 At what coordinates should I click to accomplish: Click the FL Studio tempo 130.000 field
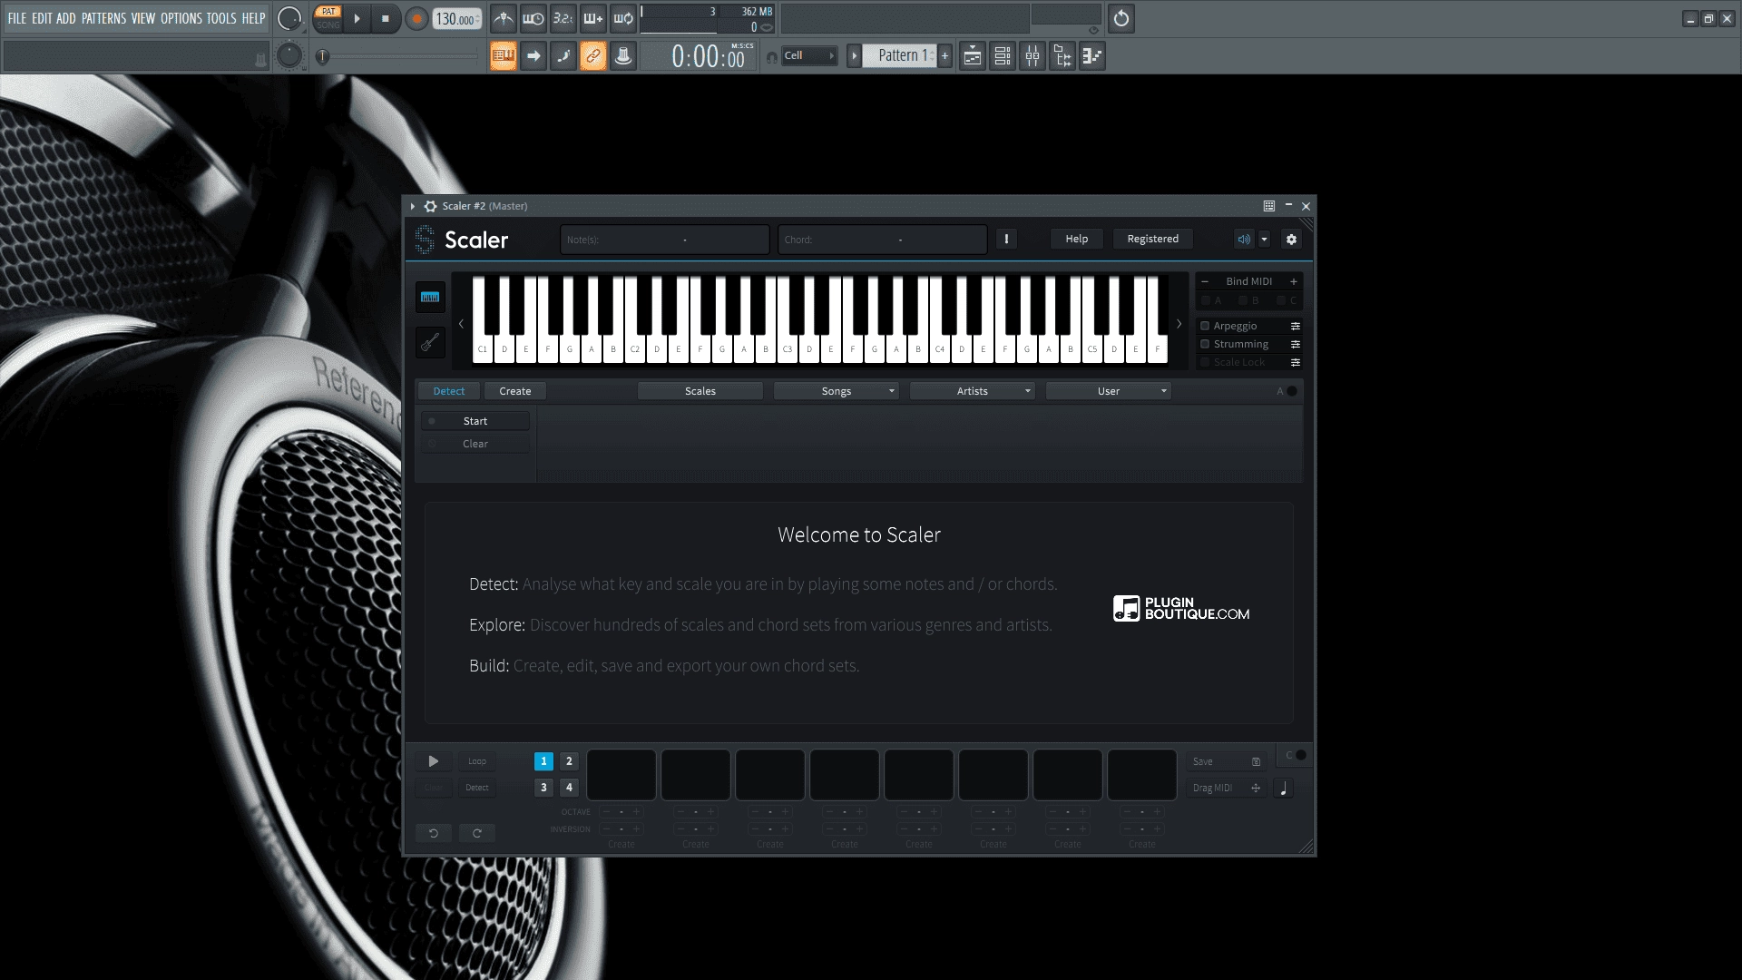point(457,19)
